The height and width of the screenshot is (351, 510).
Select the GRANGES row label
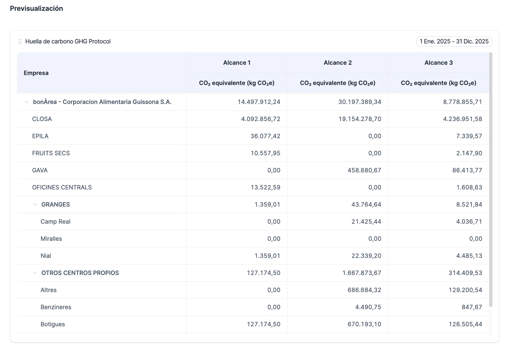tap(56, 205)
